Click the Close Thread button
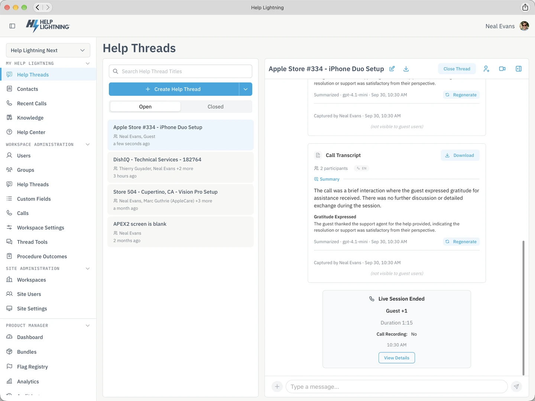Screen dimensions: 535x401 tap(457, 69)
